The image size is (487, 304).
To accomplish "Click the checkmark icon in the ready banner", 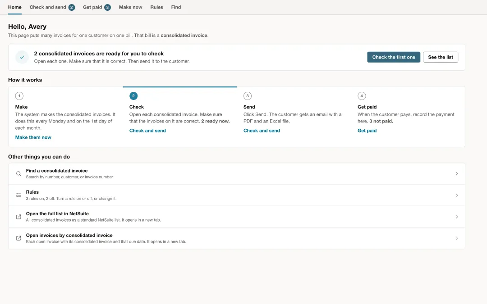I will [22, 57].
